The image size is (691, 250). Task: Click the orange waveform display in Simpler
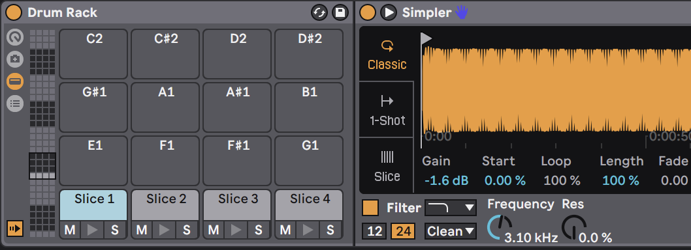coord(556,90)
